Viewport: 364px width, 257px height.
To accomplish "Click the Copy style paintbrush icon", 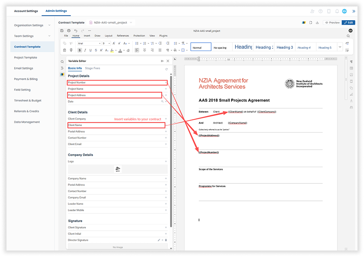I will click(x=71, y=50).
